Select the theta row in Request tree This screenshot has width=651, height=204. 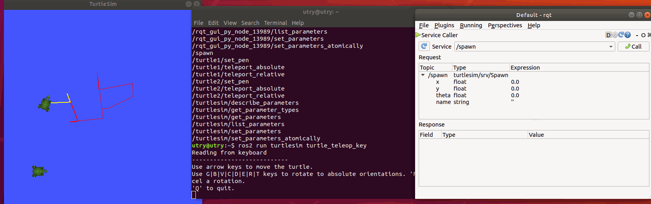point(443,95)
